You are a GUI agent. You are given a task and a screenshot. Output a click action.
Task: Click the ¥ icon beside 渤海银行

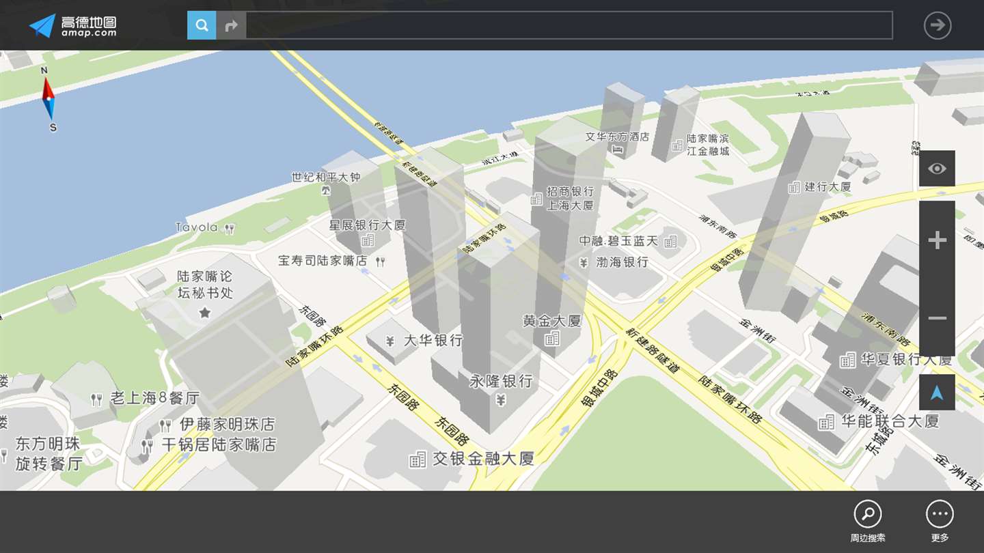point(584,262)
